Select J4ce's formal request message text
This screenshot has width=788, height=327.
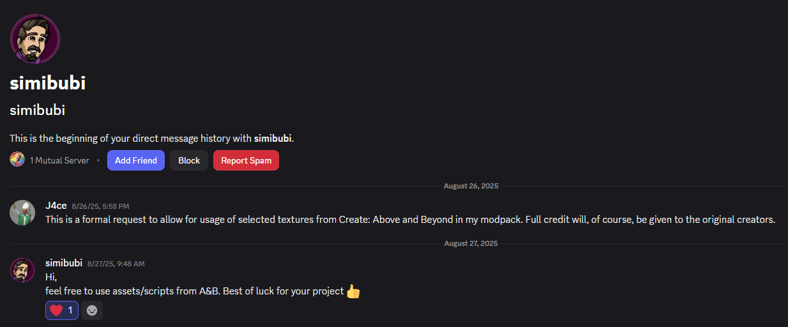[x=410, y=220]
